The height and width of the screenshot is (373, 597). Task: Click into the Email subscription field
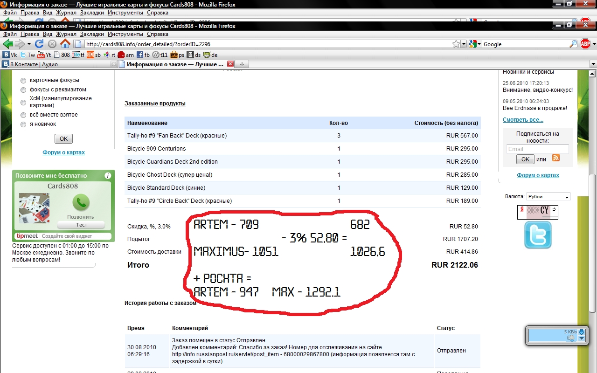click(x=538, y=149)
